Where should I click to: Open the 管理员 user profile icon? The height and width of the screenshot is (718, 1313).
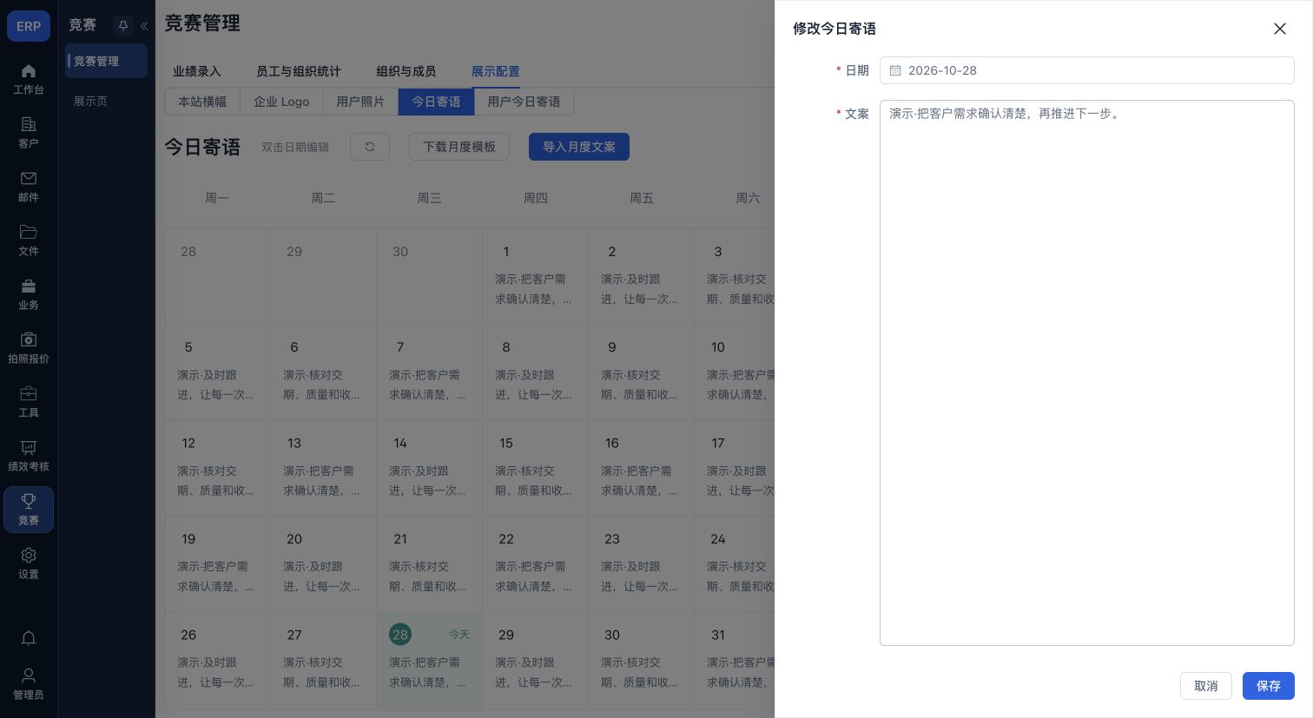coord(29,683)
